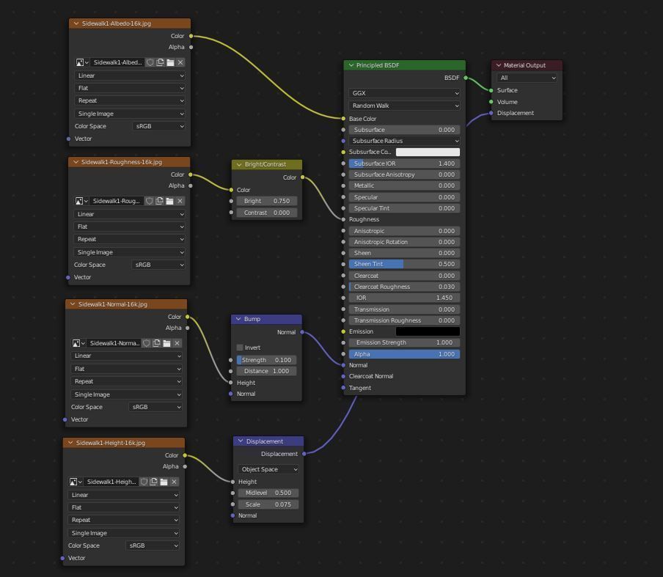This screenshot has height=577, width=663.
Task: Browse image icon on Roughness node
Action: pyautogui.click(x=81, y=201)
